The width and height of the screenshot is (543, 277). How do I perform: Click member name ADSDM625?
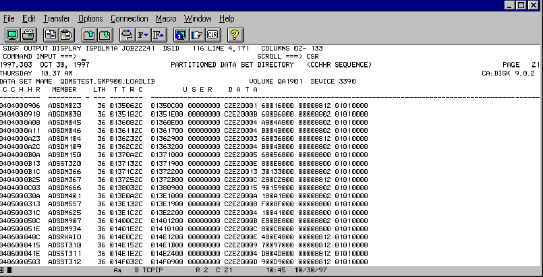65,212
